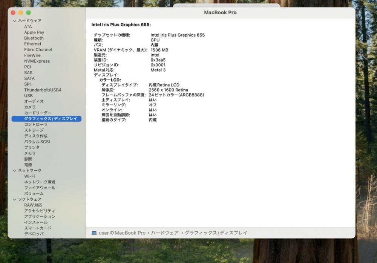The width and height of the screenshot is (377, 263).
Task: Open the FireWire entry
Action: pos(32,55)
